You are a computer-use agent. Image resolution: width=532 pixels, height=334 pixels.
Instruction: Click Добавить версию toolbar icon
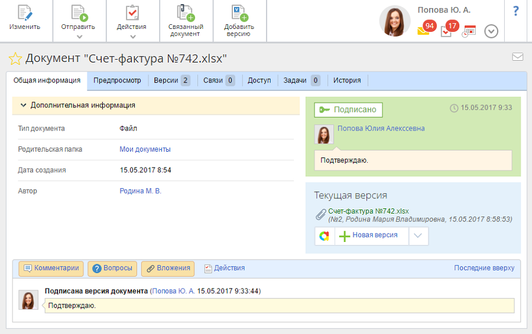point(239,13)
